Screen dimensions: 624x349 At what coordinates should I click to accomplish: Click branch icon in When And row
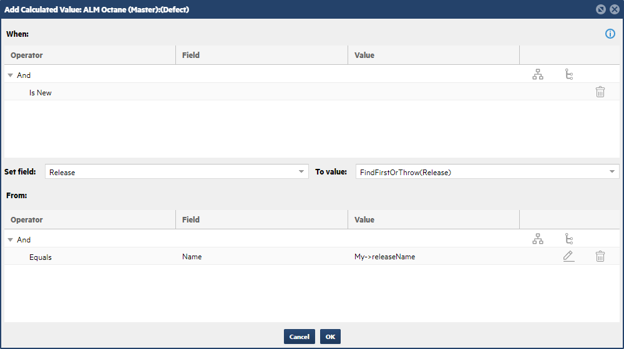568,75
